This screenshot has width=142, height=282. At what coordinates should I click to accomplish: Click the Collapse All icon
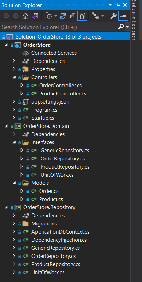pos(73,16)
